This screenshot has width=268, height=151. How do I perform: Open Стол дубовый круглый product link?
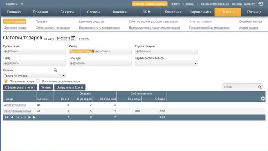coord(18,111)
